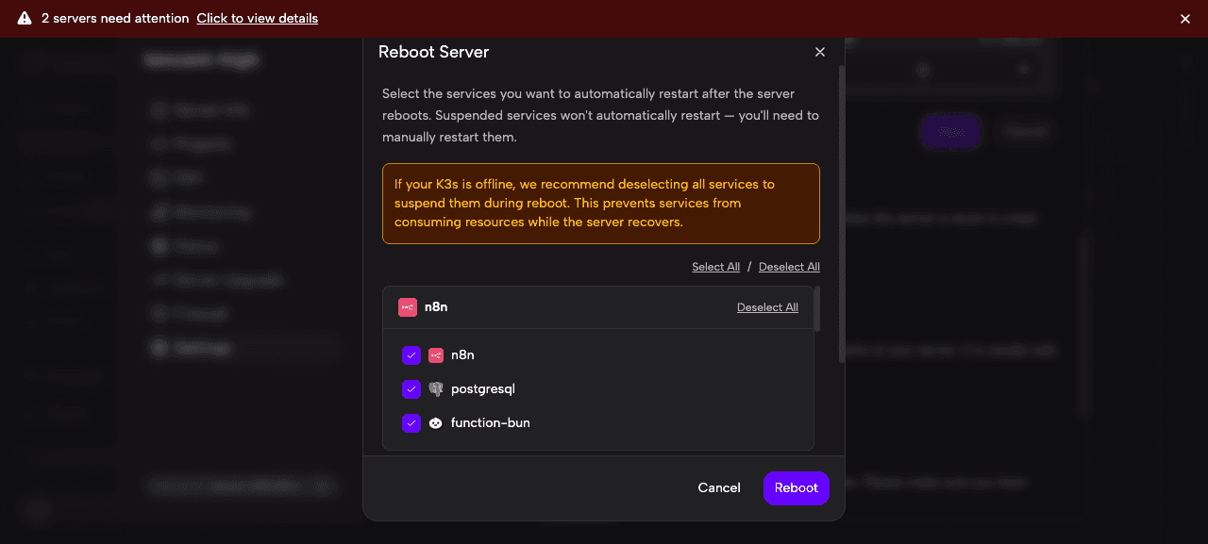1208x544 pixels.
Task: Click the warning triangle in the red alert banner
Action: tap(24, 17)
